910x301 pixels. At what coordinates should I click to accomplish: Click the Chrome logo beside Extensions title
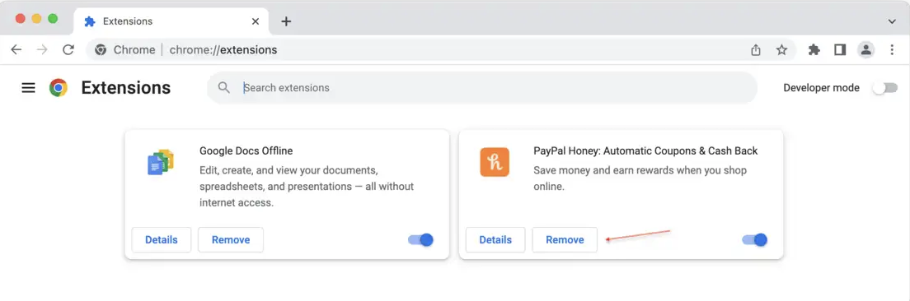(59, 88)
